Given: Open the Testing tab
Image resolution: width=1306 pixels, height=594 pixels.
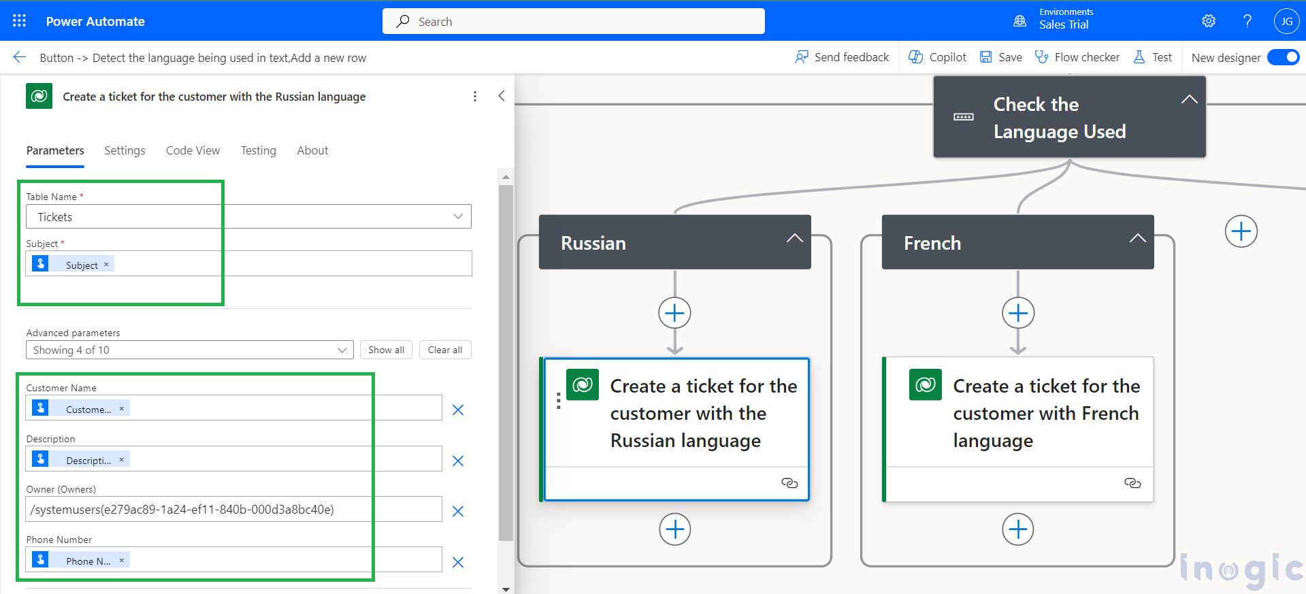Looking at the screenshot, I should pos(258,150).
